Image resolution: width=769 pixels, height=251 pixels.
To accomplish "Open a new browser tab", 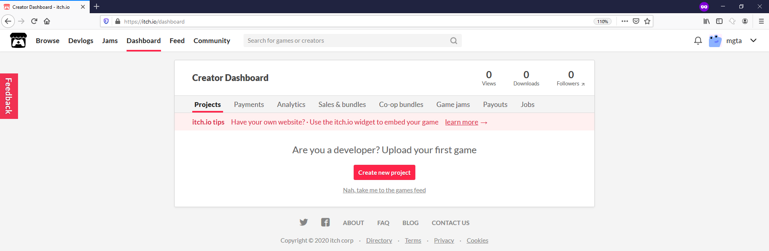I will tap(97, 6).
